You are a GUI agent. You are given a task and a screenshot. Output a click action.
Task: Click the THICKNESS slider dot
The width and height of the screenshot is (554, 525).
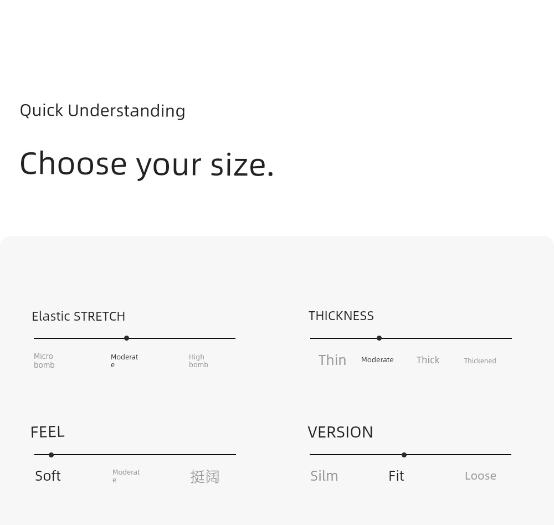pos(379,338)
